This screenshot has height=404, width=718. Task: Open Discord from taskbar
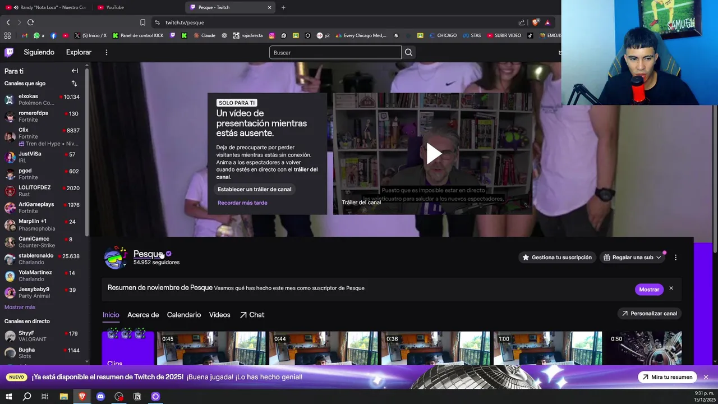100,397
